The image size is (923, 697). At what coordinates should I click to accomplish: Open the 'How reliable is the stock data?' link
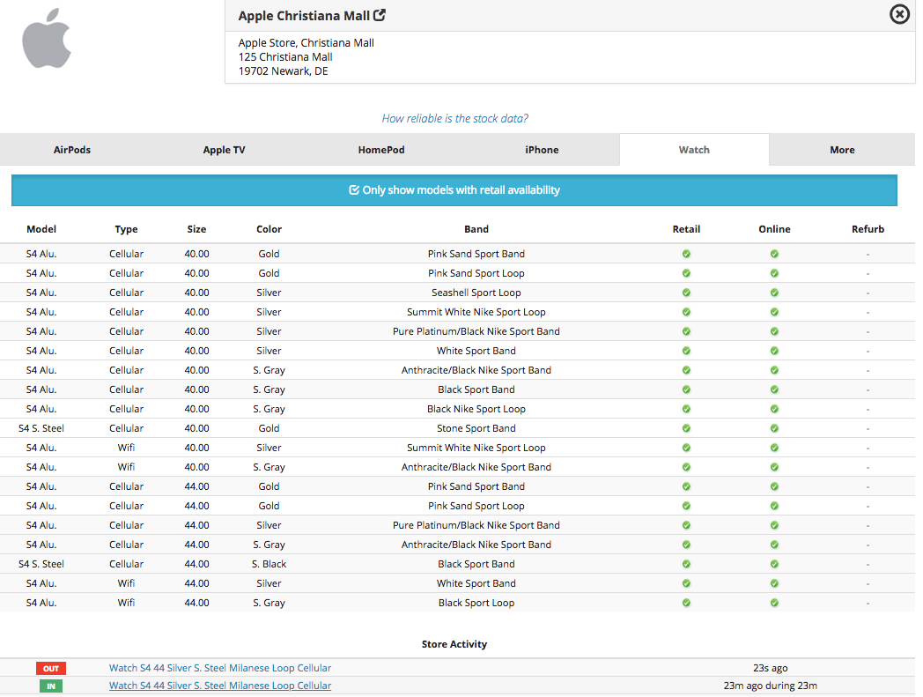pyautogui.click(x=455, y=118)
